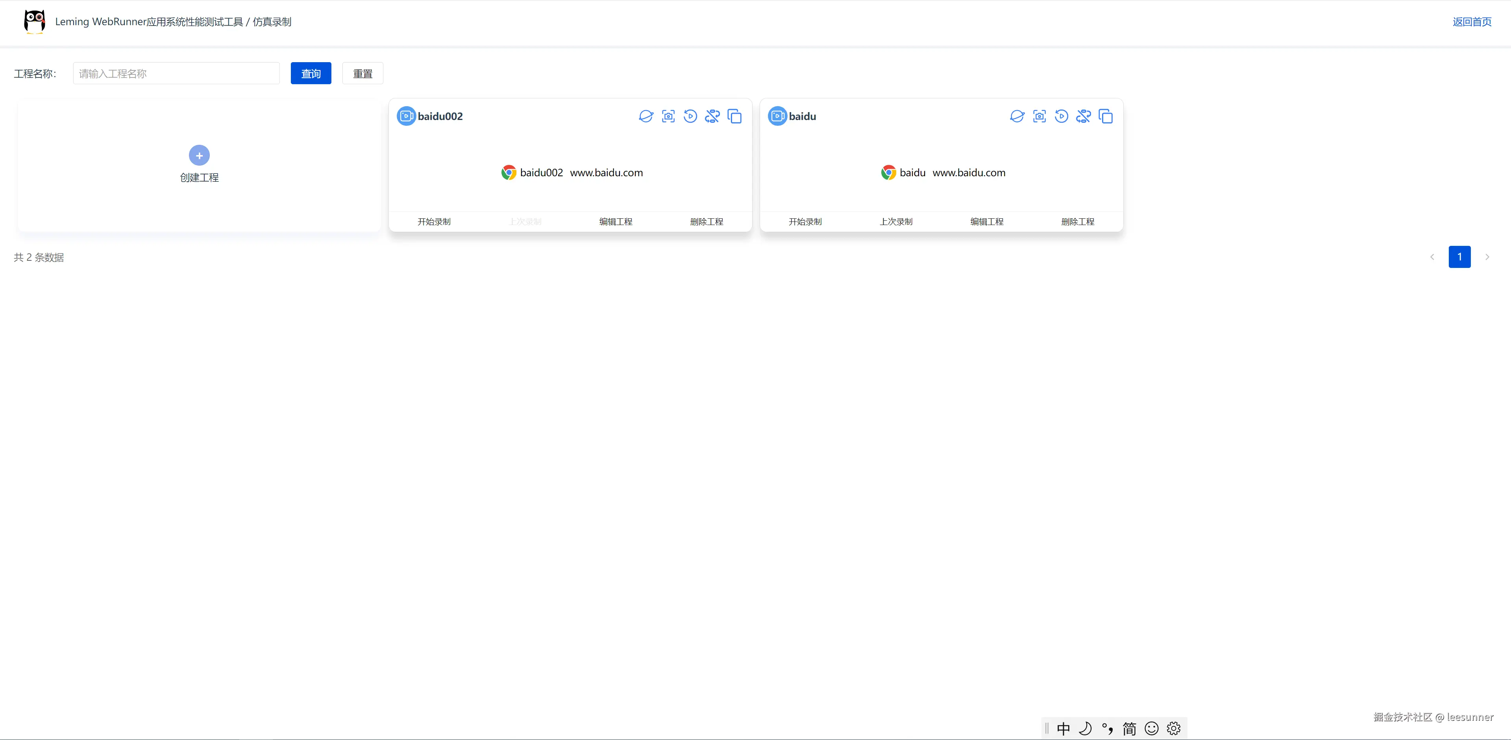
Task: Focus the 工程名称 input field
Action: (x=176, y=73)
